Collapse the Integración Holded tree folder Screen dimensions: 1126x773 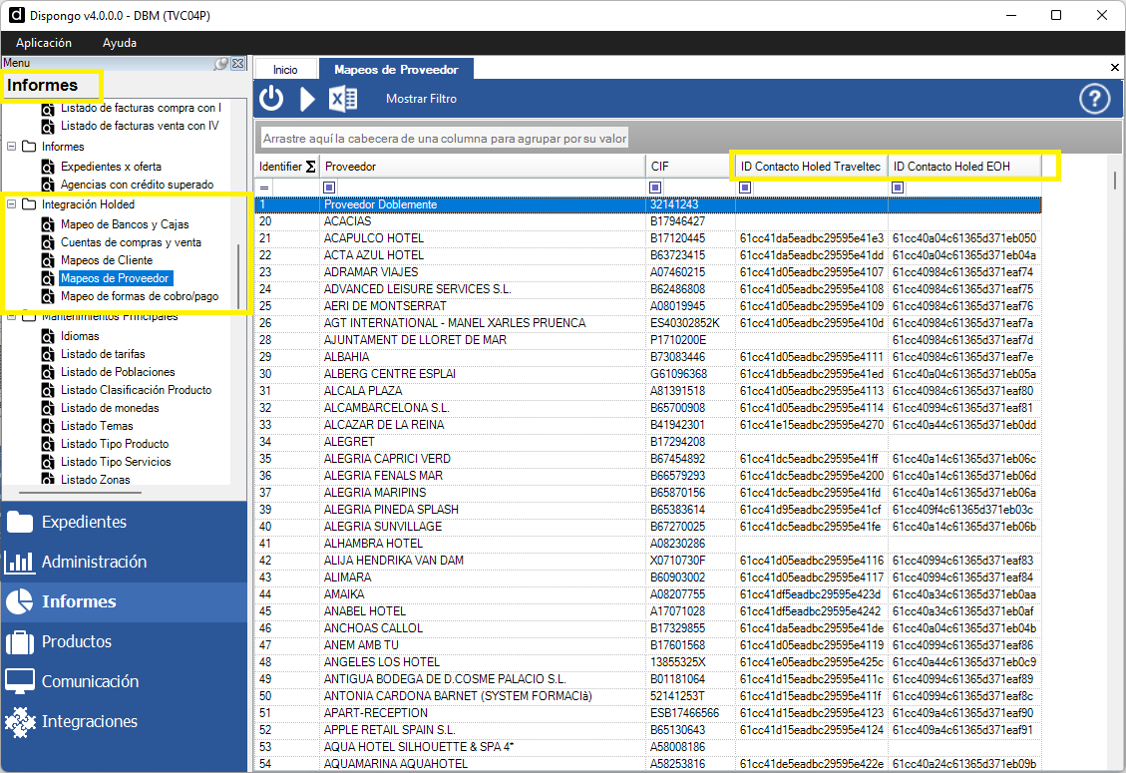click(x=13, y=204)
